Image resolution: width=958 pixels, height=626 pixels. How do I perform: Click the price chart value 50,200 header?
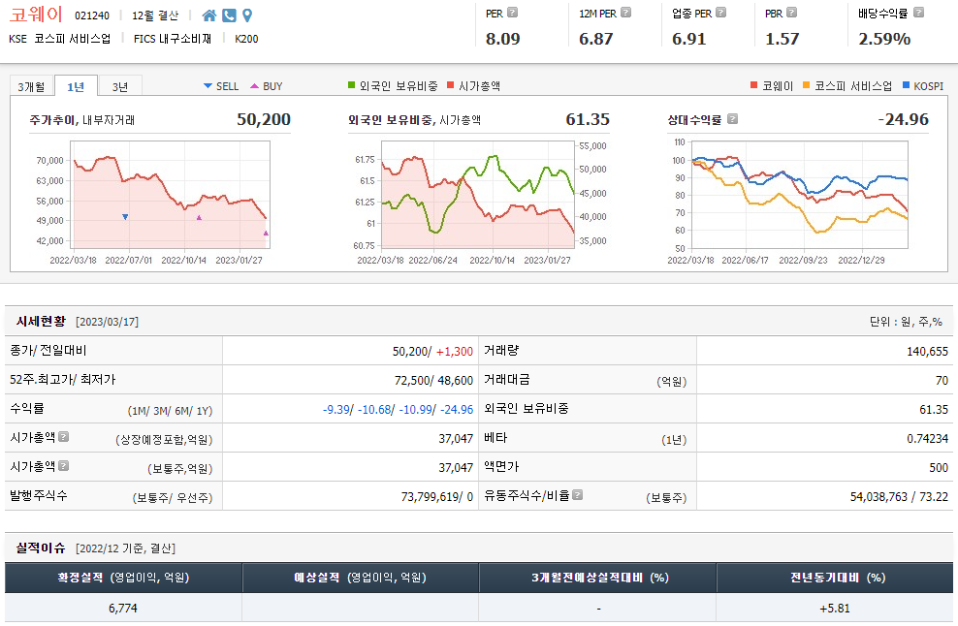(x=264, y=119)
